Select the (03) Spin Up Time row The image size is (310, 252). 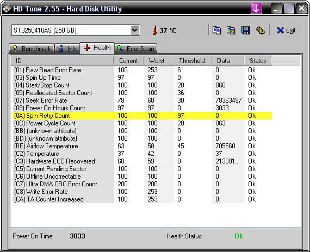click(142, 78)
